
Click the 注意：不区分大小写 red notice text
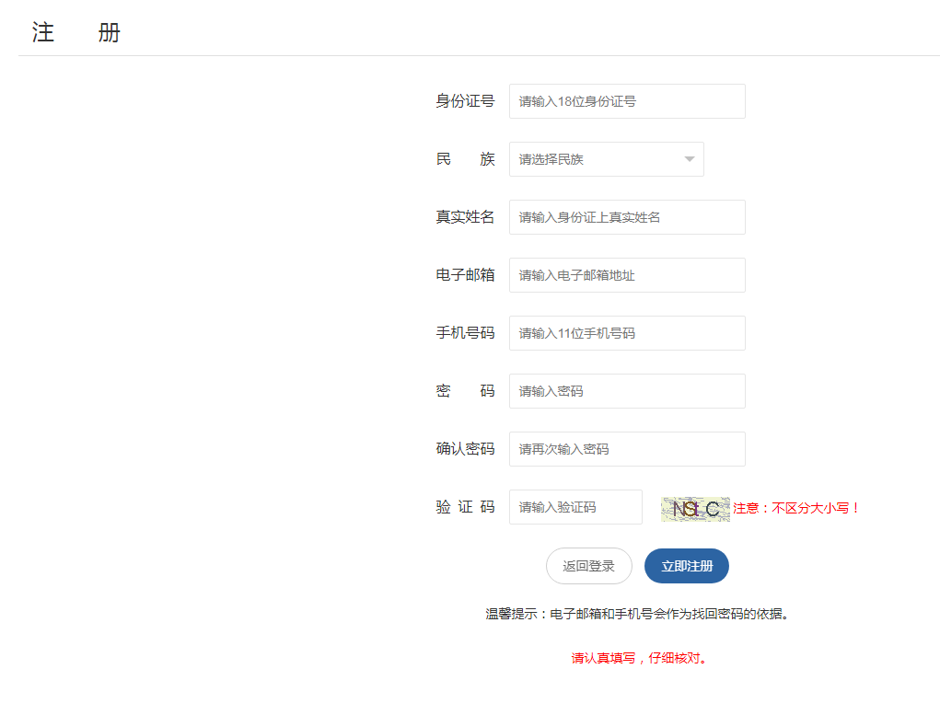(796, 508)
